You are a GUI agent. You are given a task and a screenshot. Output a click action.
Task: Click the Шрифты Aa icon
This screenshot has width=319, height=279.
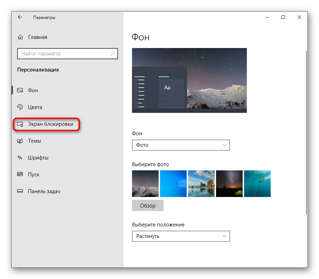pyautogui.click(x=20, y=157)
